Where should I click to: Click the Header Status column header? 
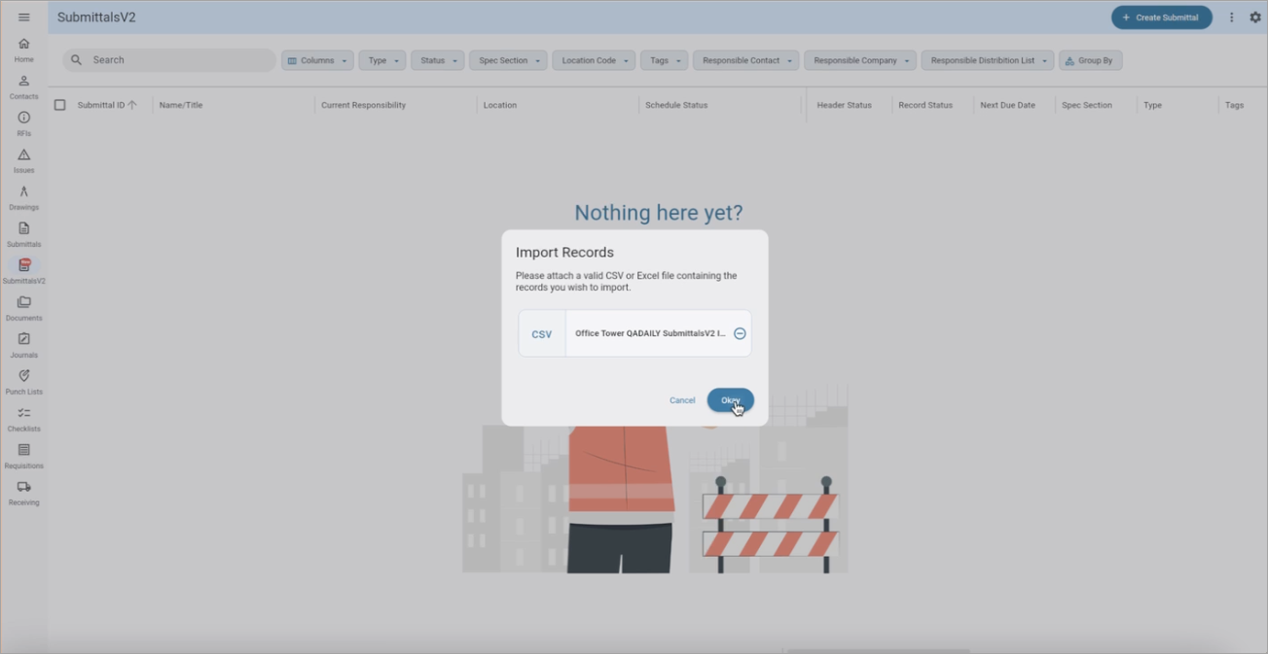tap(844, 105)
